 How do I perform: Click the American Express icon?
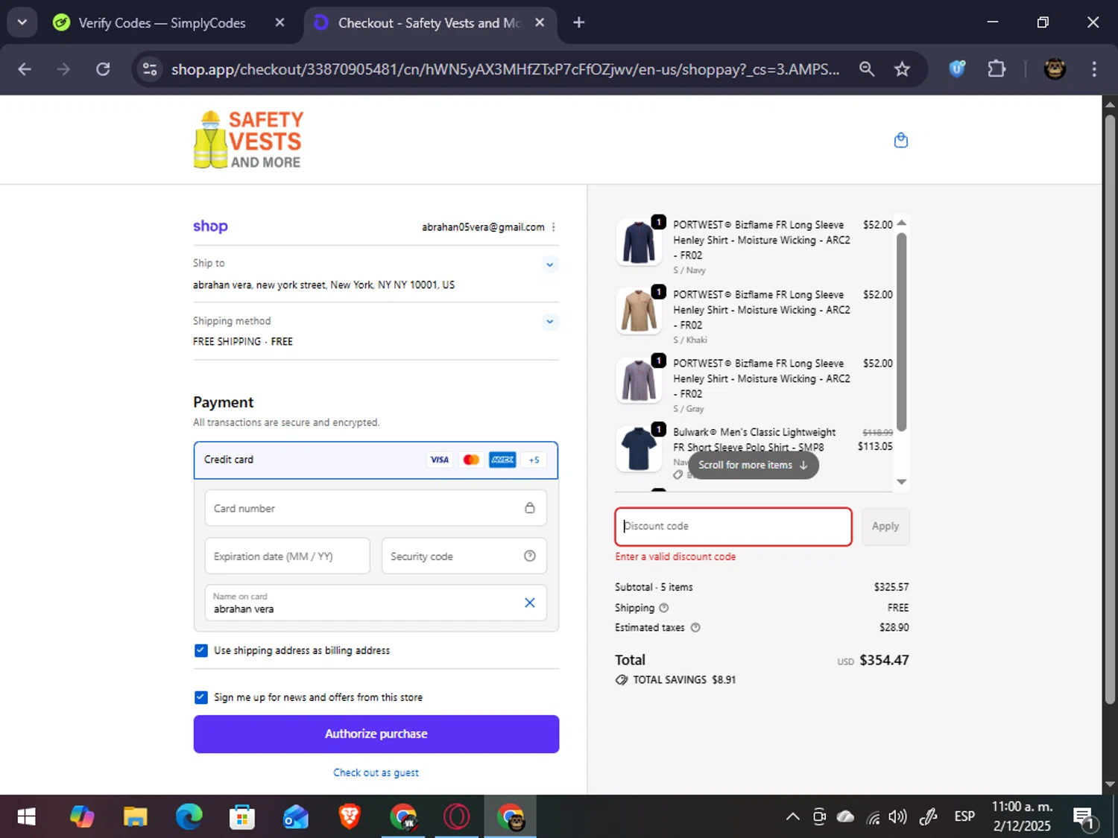click(502, 460)
